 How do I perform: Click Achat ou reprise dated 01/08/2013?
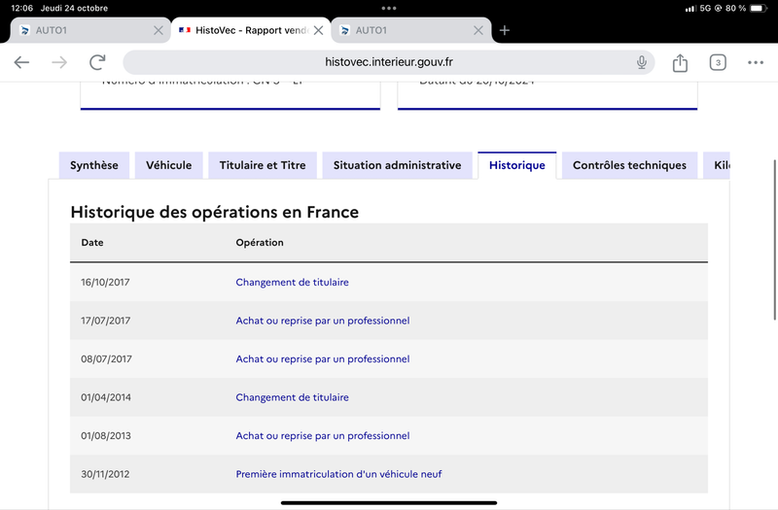click(x=323, y=435)
